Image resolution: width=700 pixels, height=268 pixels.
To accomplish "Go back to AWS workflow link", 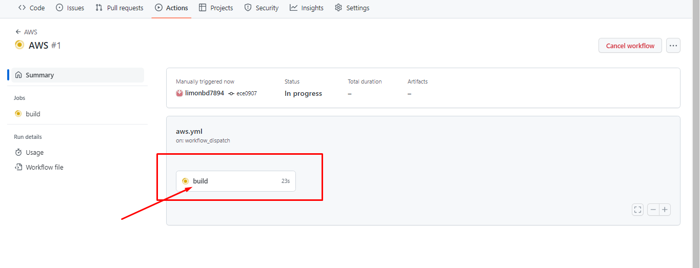I will pyautogui.click(x=27, y=32).
